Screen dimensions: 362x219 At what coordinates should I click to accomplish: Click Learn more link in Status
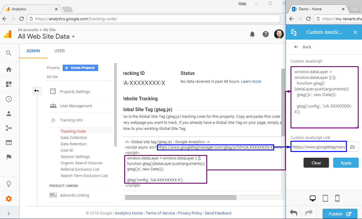(251, 82)
